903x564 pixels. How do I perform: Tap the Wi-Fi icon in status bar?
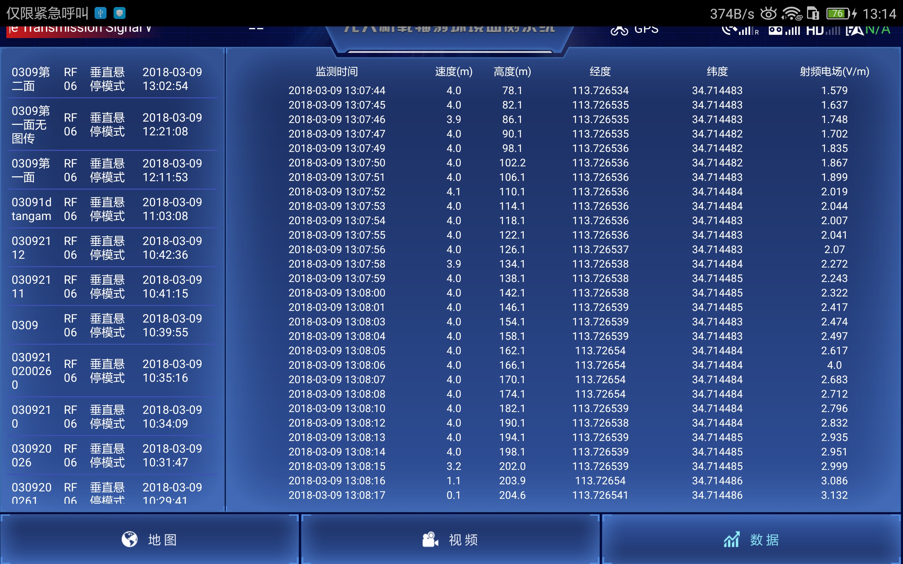point(791,14)
